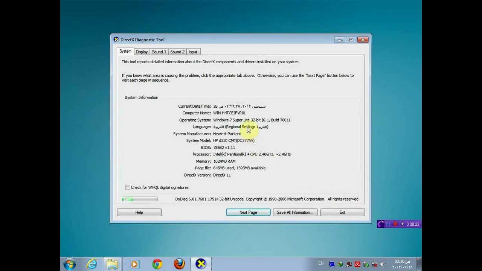Click the purple screen recorder logo
Image resolution: width=482 pixels, height=271 pixels.
pos(381,224)
